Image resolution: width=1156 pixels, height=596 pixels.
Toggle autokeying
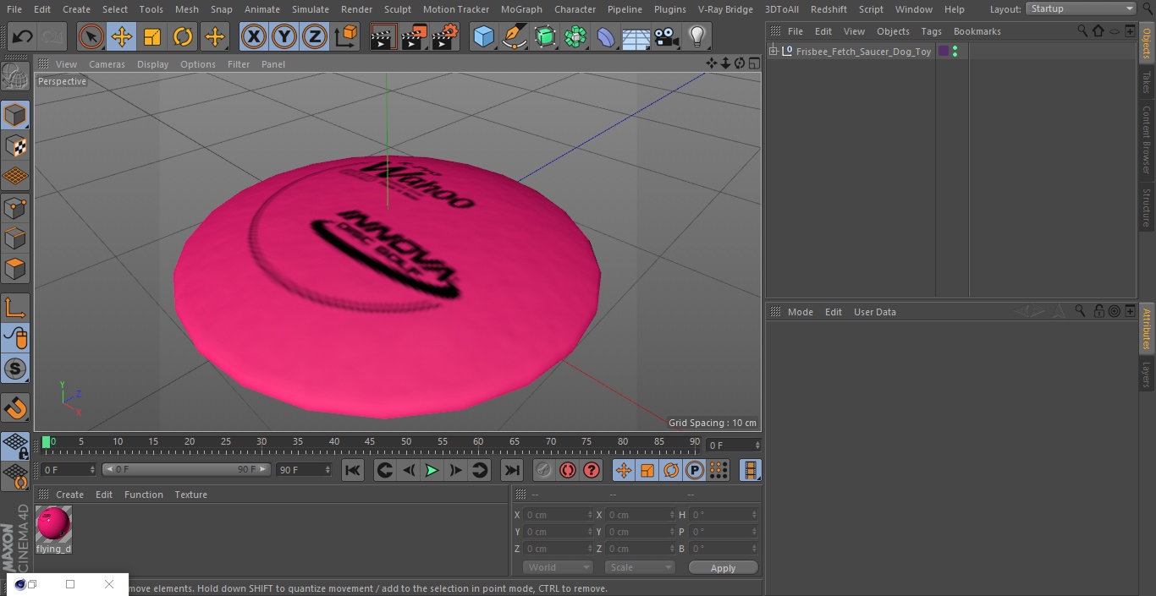coord(568,470)
